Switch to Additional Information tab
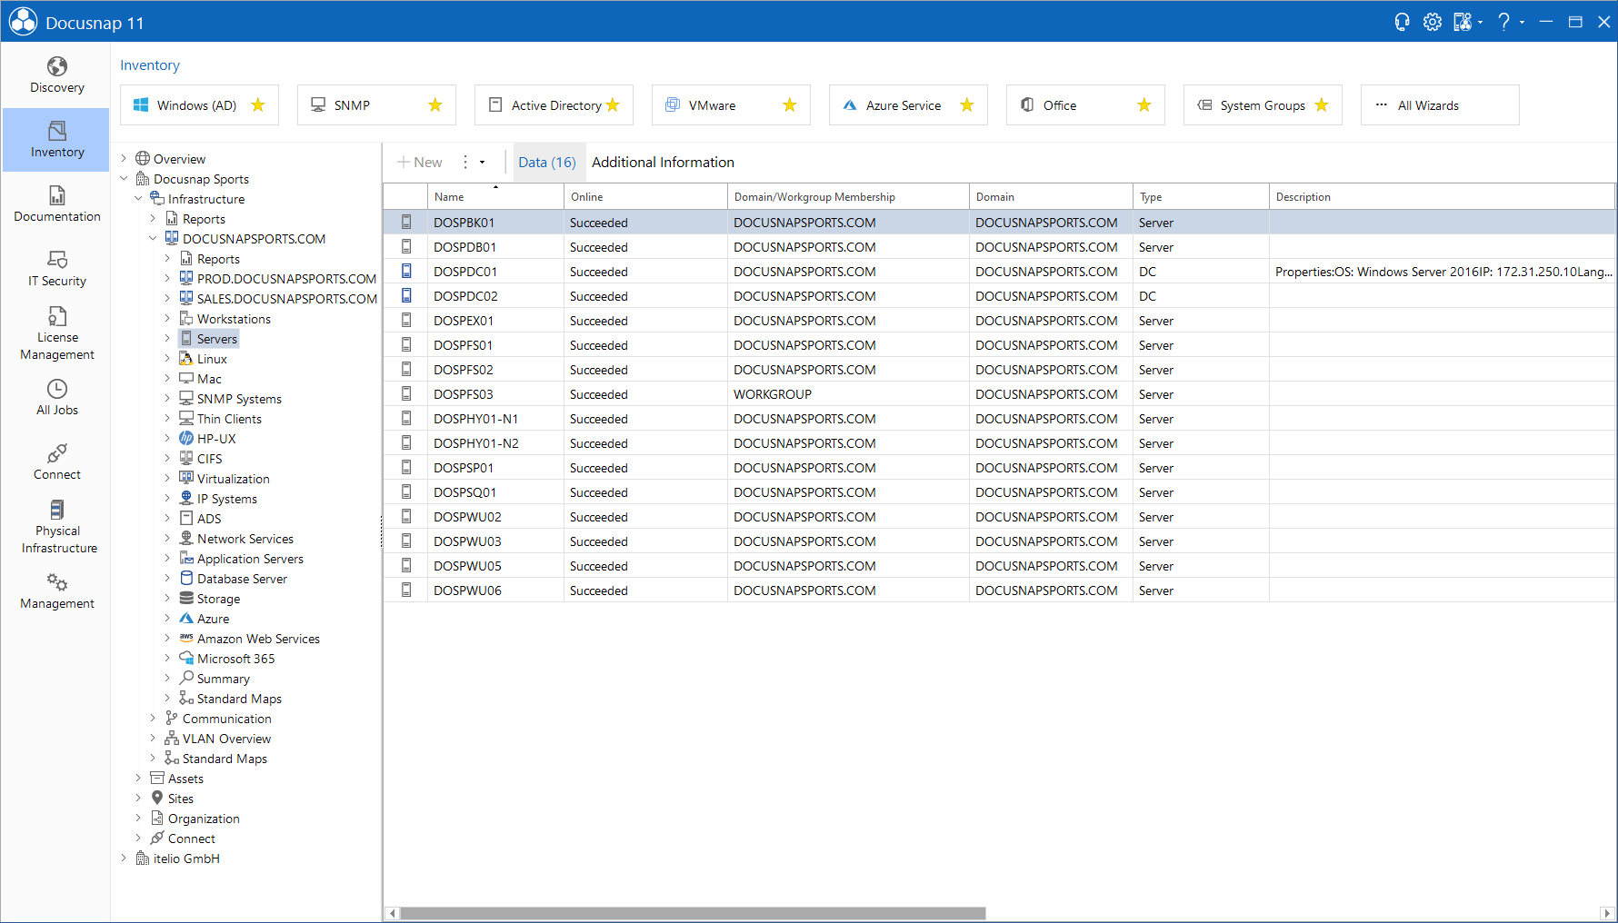 (x=663, y=163)
